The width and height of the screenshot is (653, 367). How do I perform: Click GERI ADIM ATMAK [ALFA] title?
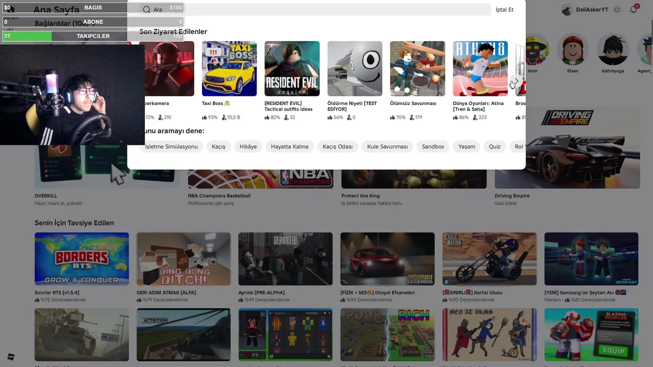pyautogui.click(x=166, y=293)
